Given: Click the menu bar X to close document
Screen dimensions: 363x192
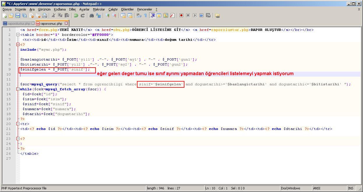Looking at the screenshot, I should coord(359,9).
